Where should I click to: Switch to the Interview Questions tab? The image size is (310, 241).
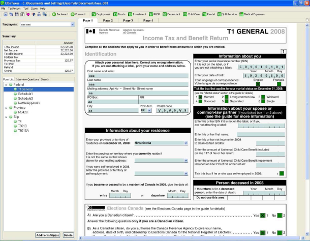pyautogui.click(x=27, y=79)
